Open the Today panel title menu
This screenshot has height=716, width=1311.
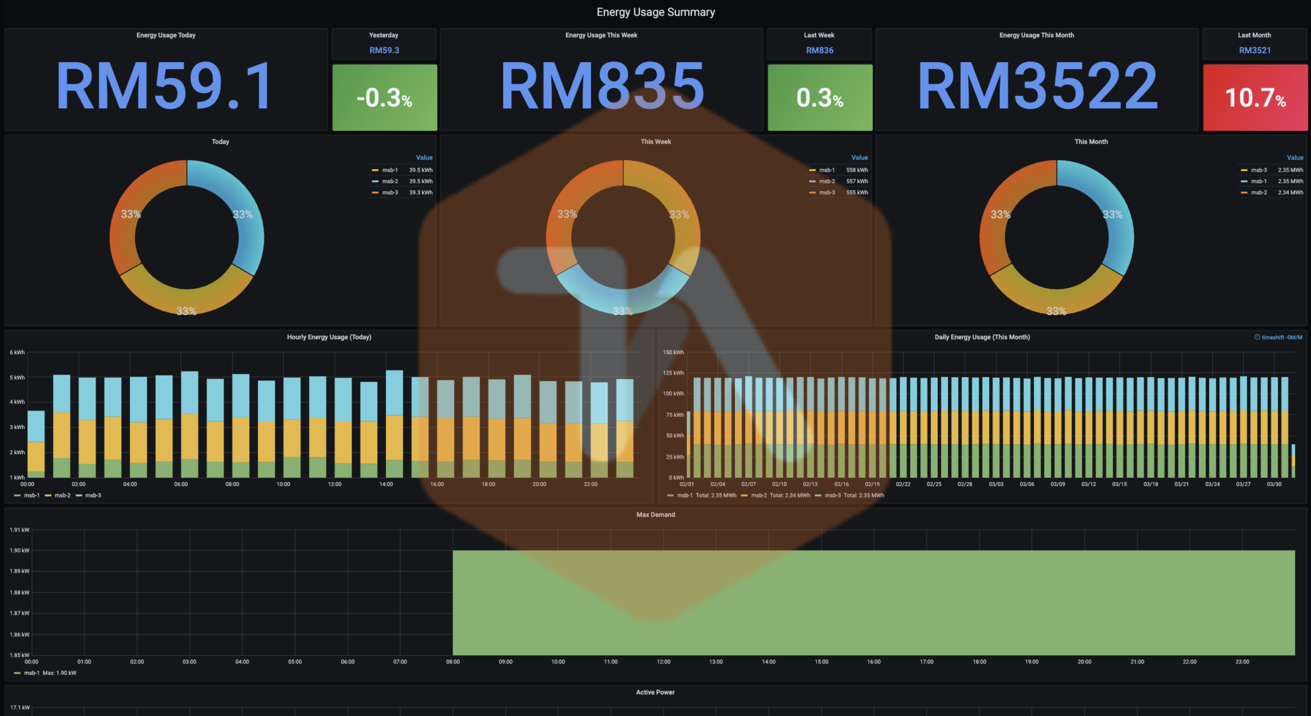pos(220,142)
